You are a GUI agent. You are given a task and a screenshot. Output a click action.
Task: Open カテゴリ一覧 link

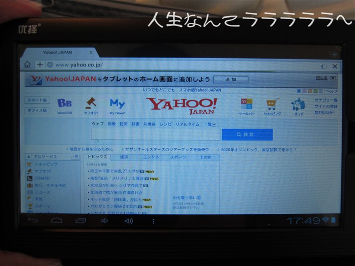(x=326, y=100)
